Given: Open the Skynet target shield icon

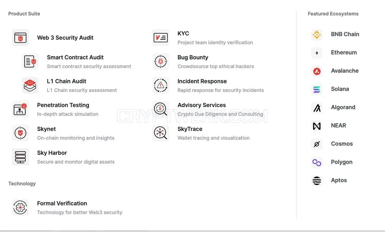Looking at the screenshot, I should tap(20, 133).
